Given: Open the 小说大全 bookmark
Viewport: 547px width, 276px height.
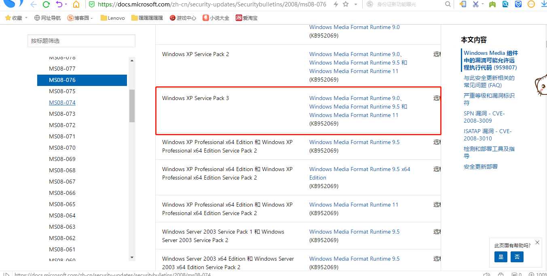Looking at the screenshot, I should point(216,18).
